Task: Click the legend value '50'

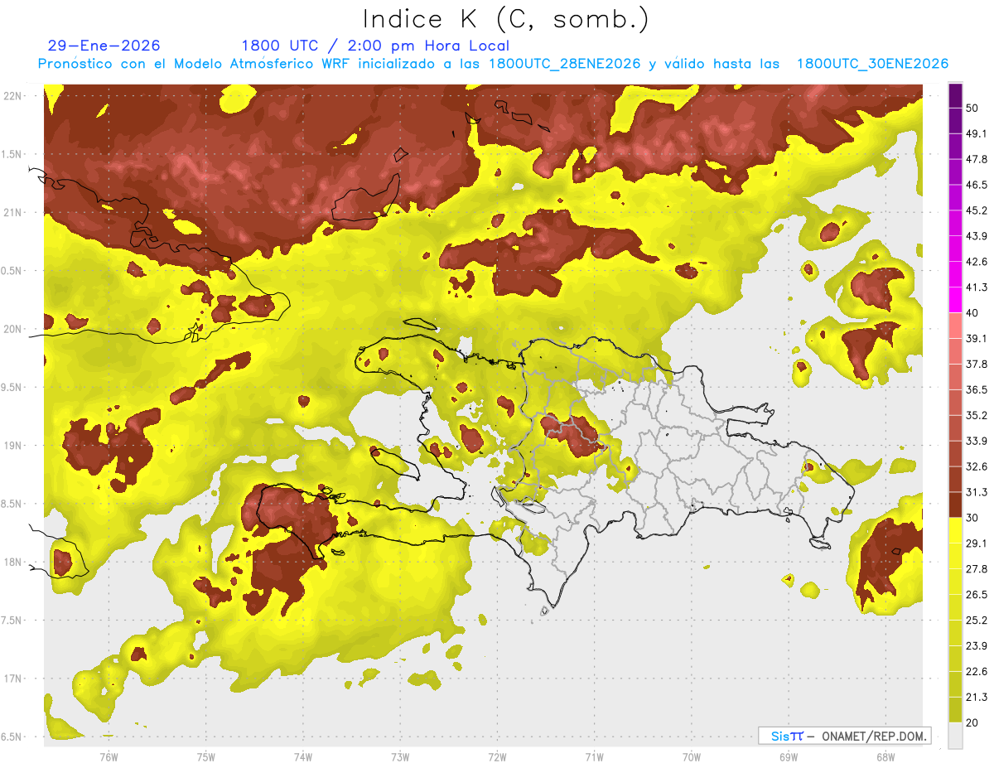Action: tap(972, 108)
